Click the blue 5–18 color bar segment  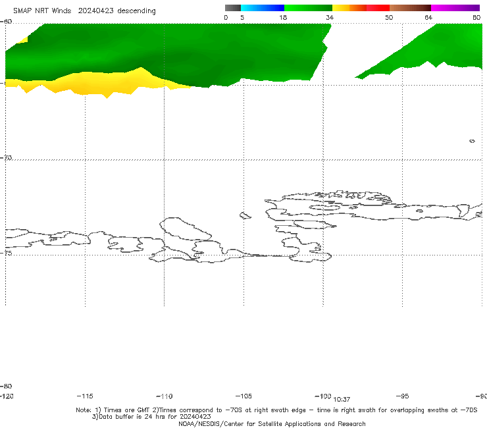point(263,8)
